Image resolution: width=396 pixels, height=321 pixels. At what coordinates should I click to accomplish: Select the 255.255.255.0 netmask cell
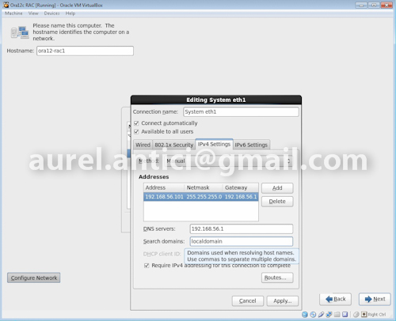[x=204, y=197]
